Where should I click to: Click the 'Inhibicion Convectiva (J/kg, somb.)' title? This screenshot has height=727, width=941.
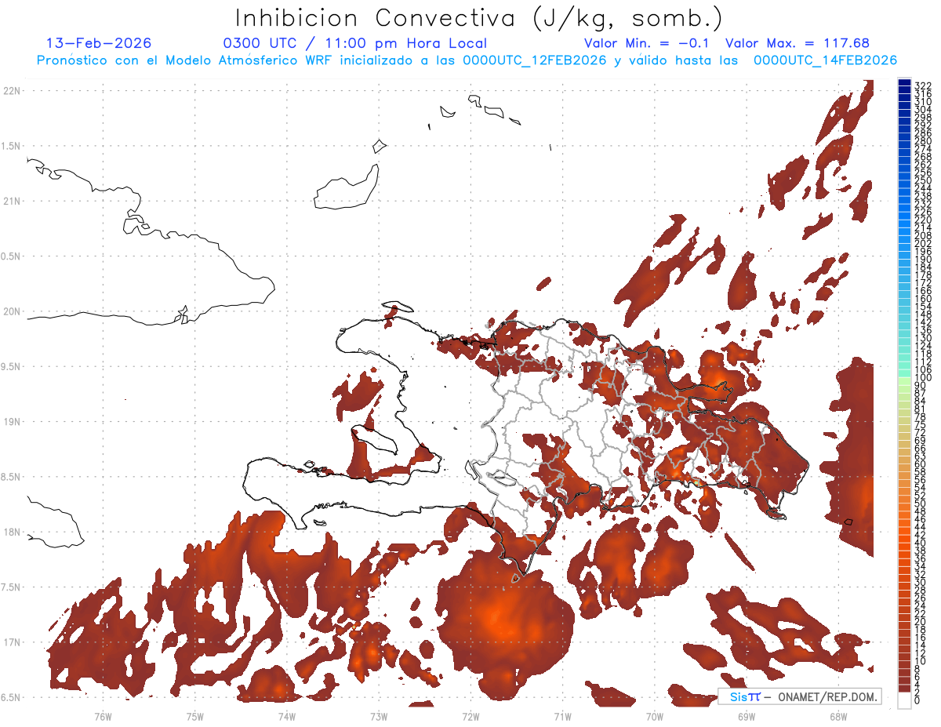[479, 18]
